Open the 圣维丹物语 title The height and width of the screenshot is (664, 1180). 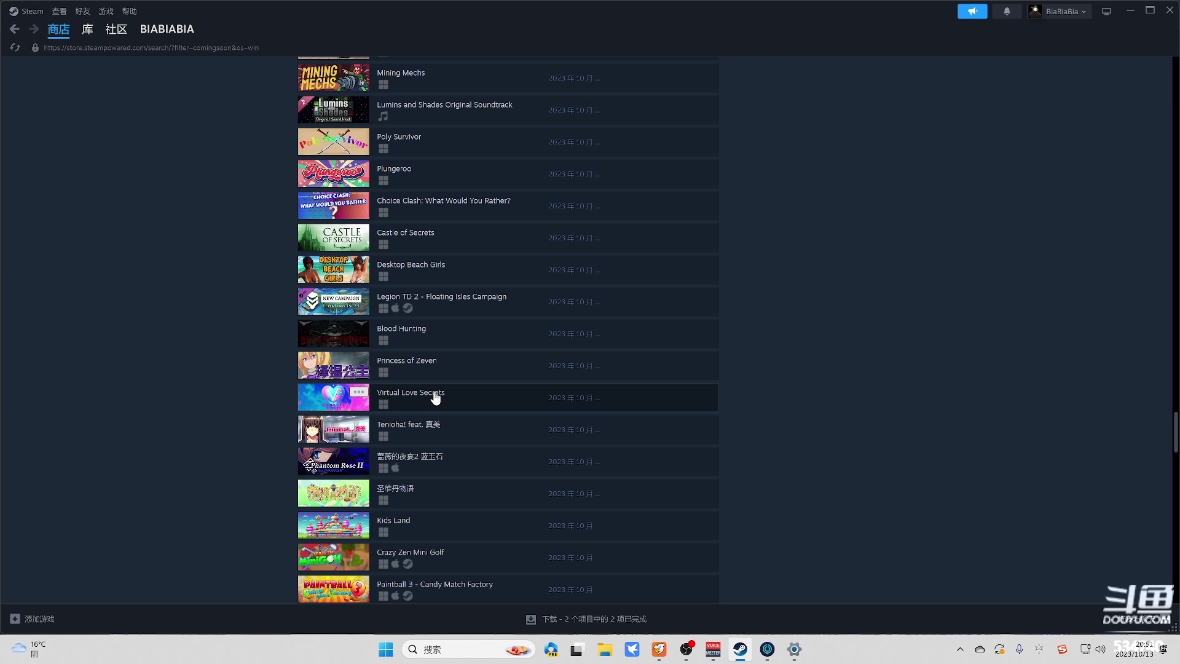pyautogui.click(x=395, y=488)
